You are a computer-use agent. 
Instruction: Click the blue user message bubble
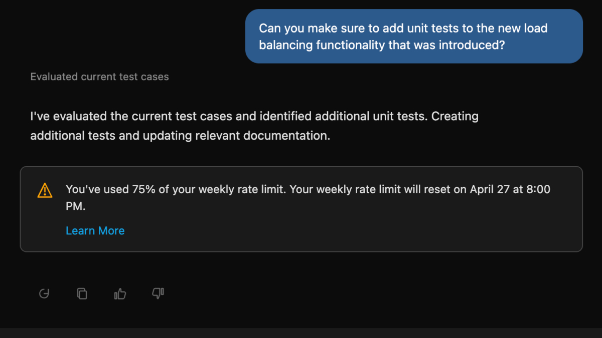tap(414, 36)
